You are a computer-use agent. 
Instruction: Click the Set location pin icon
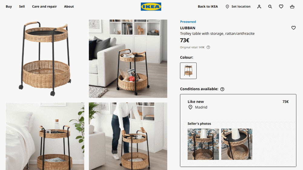227,7
